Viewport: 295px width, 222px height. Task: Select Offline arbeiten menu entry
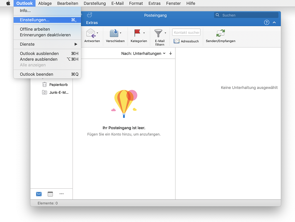point(47,29)
